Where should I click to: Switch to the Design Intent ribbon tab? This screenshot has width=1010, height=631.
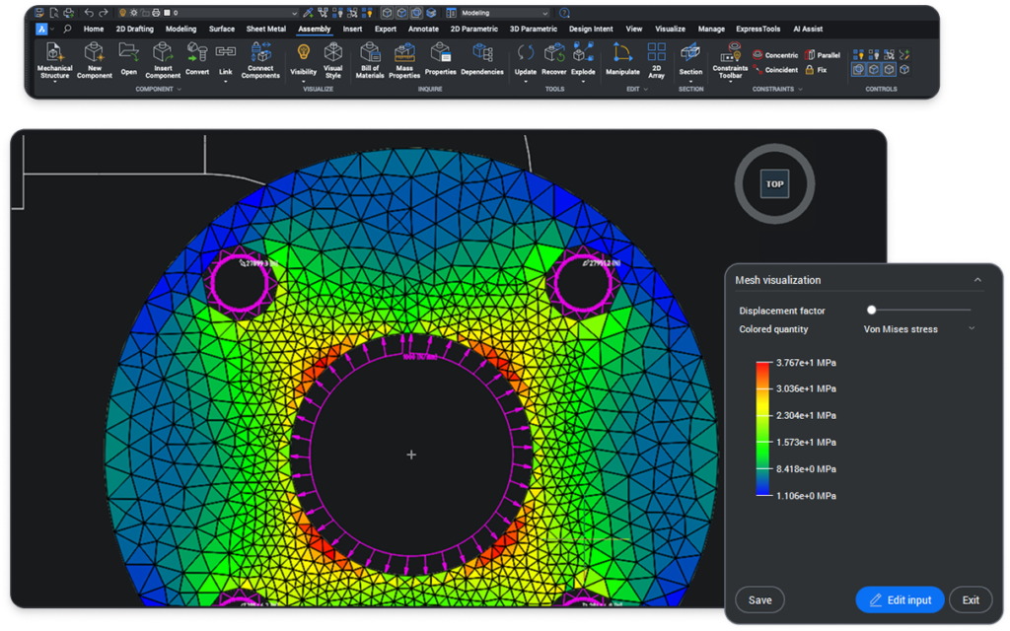[591, 29]
